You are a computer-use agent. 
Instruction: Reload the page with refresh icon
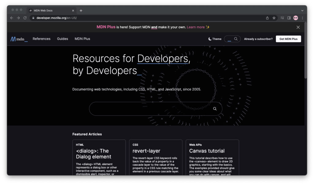pos(25,18)
